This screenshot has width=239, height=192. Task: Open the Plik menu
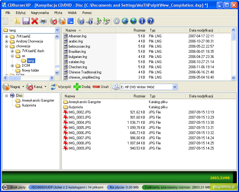click(x=8, y=13)
